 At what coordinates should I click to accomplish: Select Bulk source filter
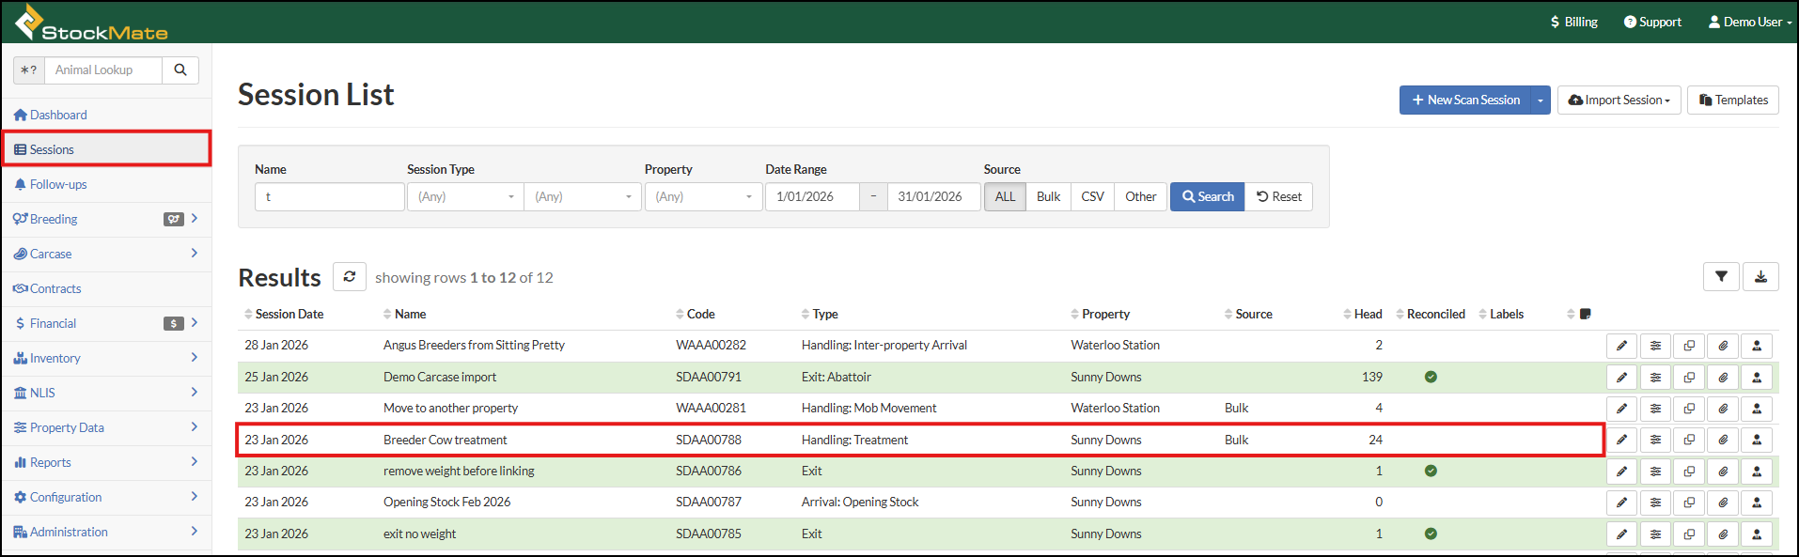tap(1048, 196)
